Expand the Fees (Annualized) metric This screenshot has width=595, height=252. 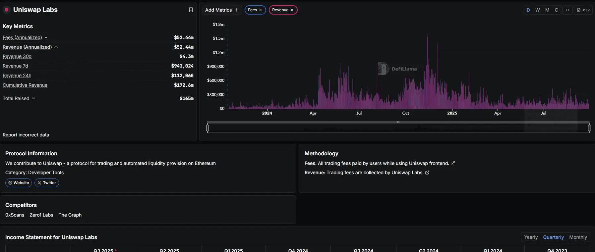click(46, 37)
